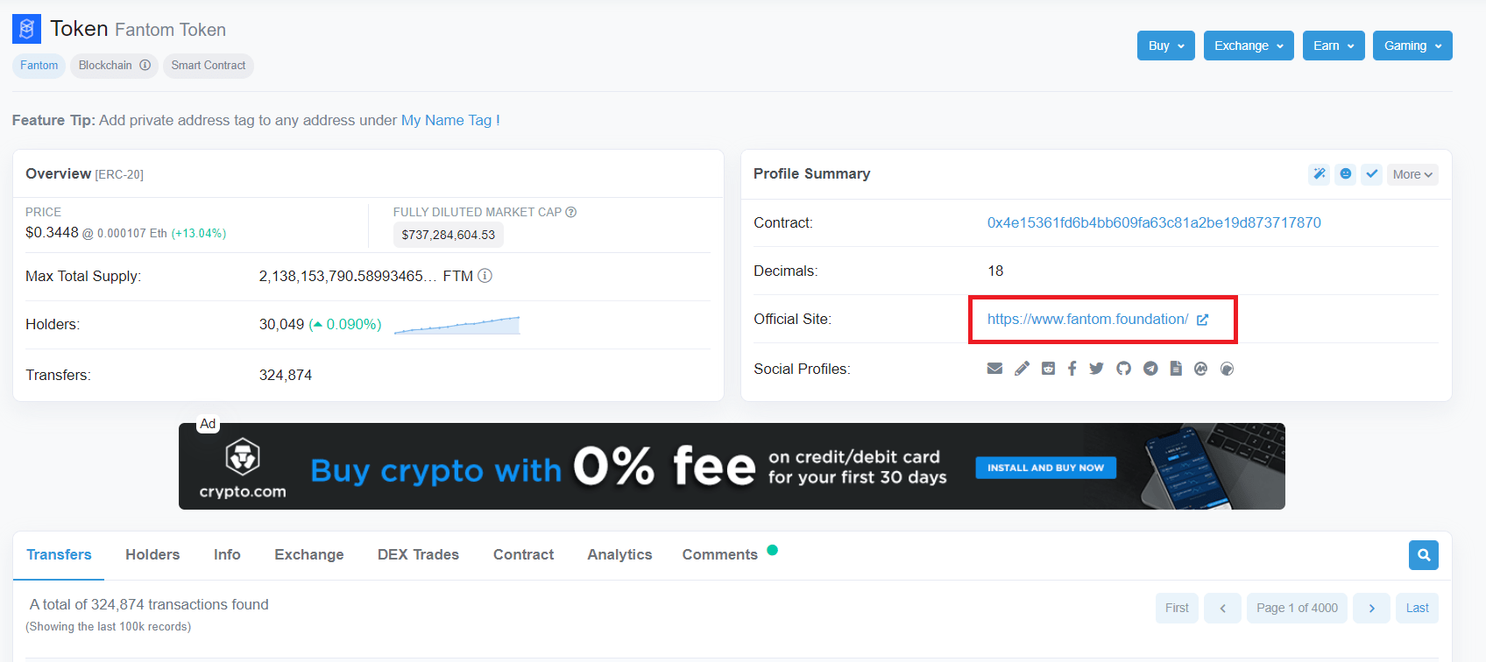Click the Smart Contract tag pill
The width and height of the screenshot is (1486, 662).
point(209,66)
